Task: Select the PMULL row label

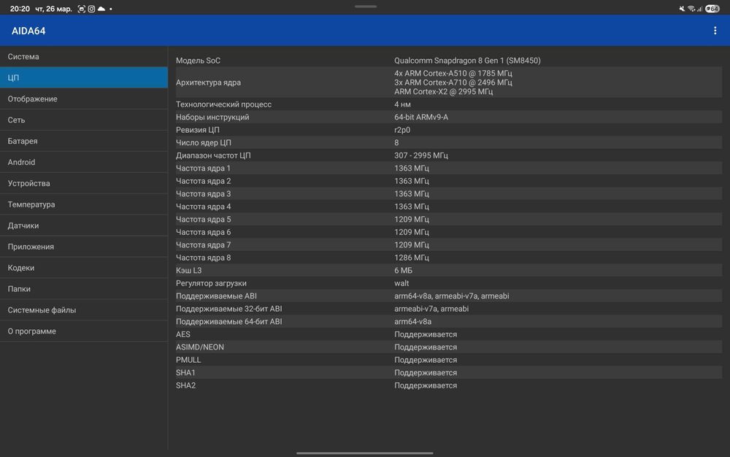Action: click(x=188, y=360)
